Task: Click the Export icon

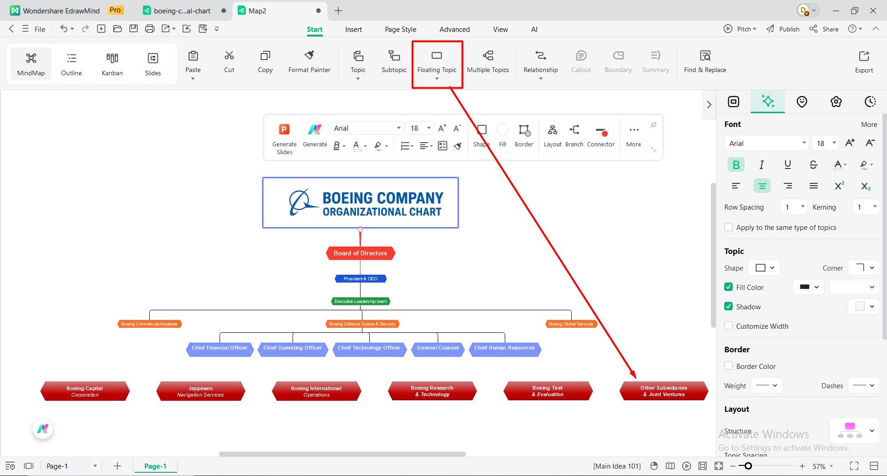Action: click(864, 62)
